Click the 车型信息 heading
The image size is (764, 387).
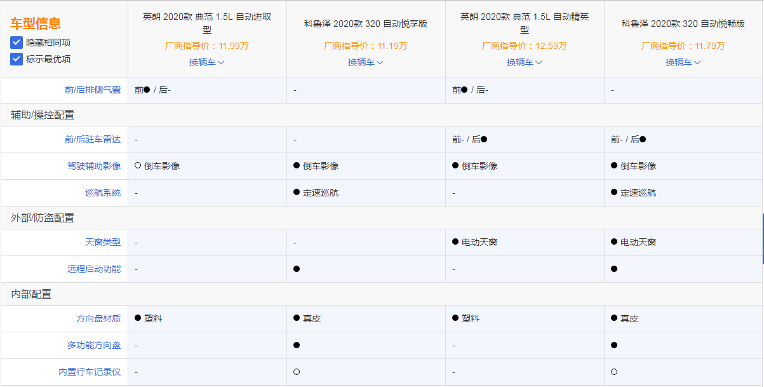pos(36,24)
